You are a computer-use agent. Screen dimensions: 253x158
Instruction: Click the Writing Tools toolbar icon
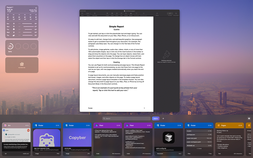tap(144, 14)
